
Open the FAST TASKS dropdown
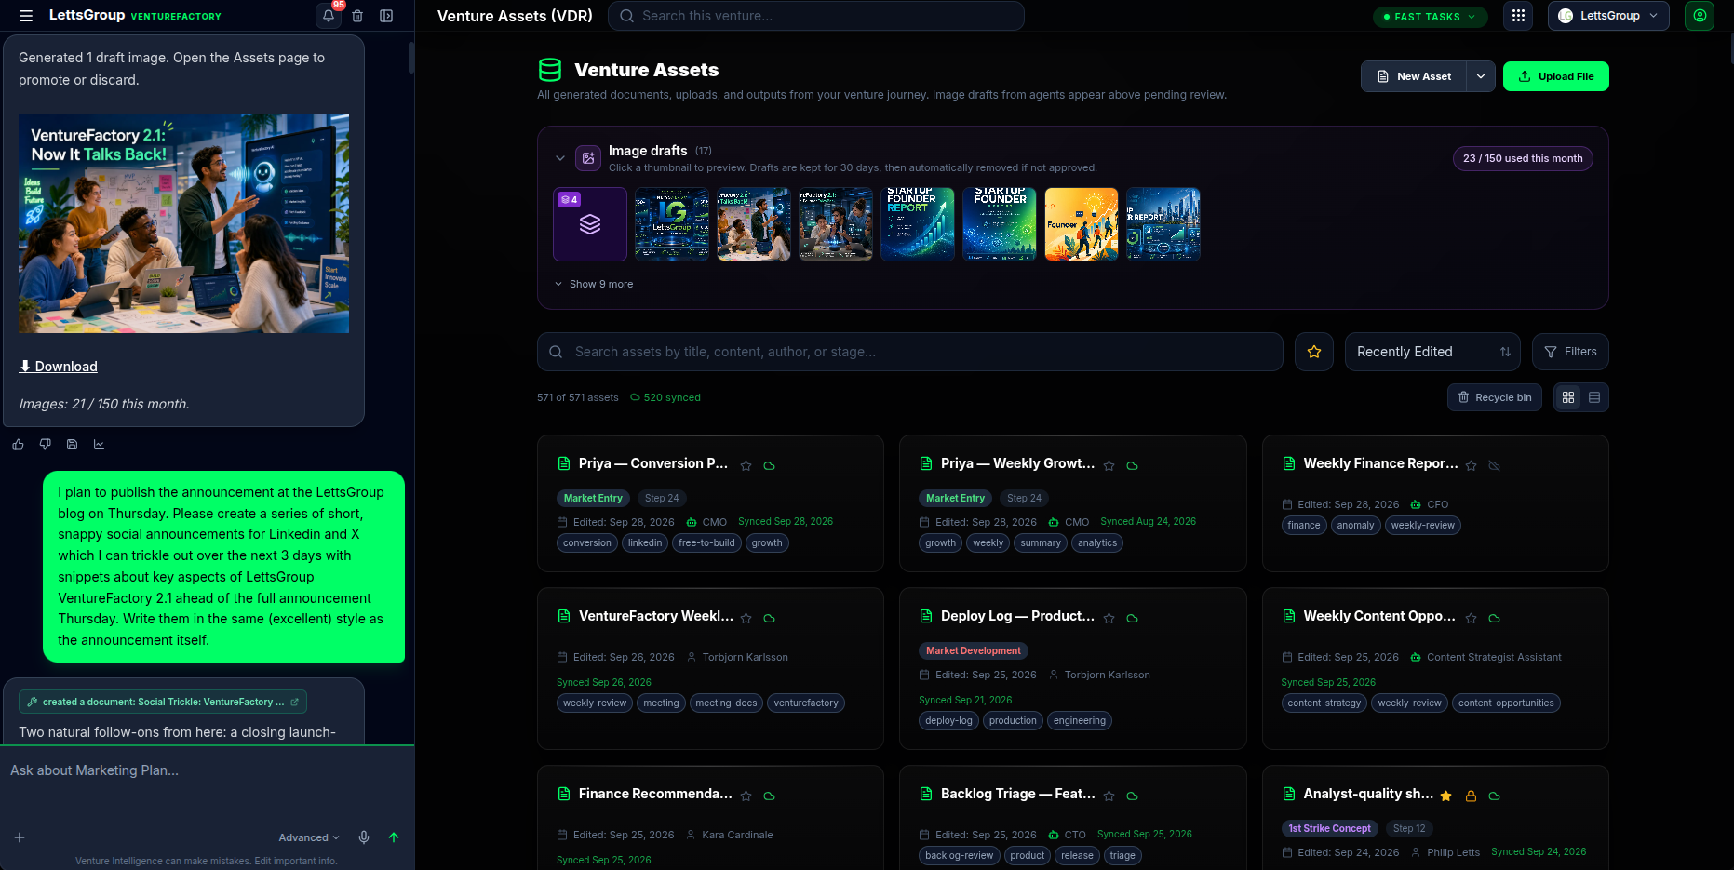[1430, 17]
